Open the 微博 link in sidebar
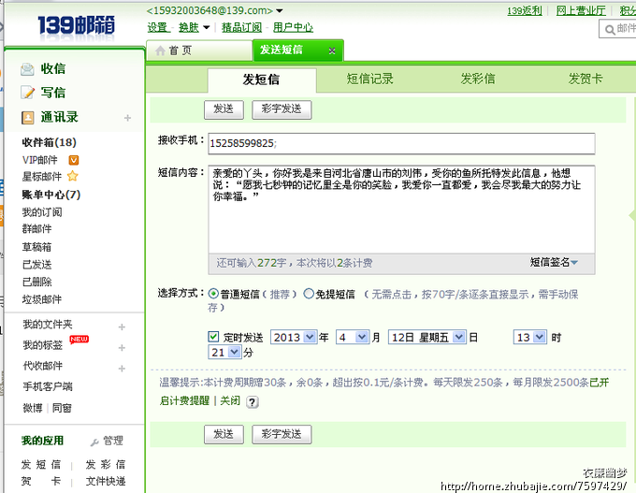This screenshot has width=636, height=493. 33,408
